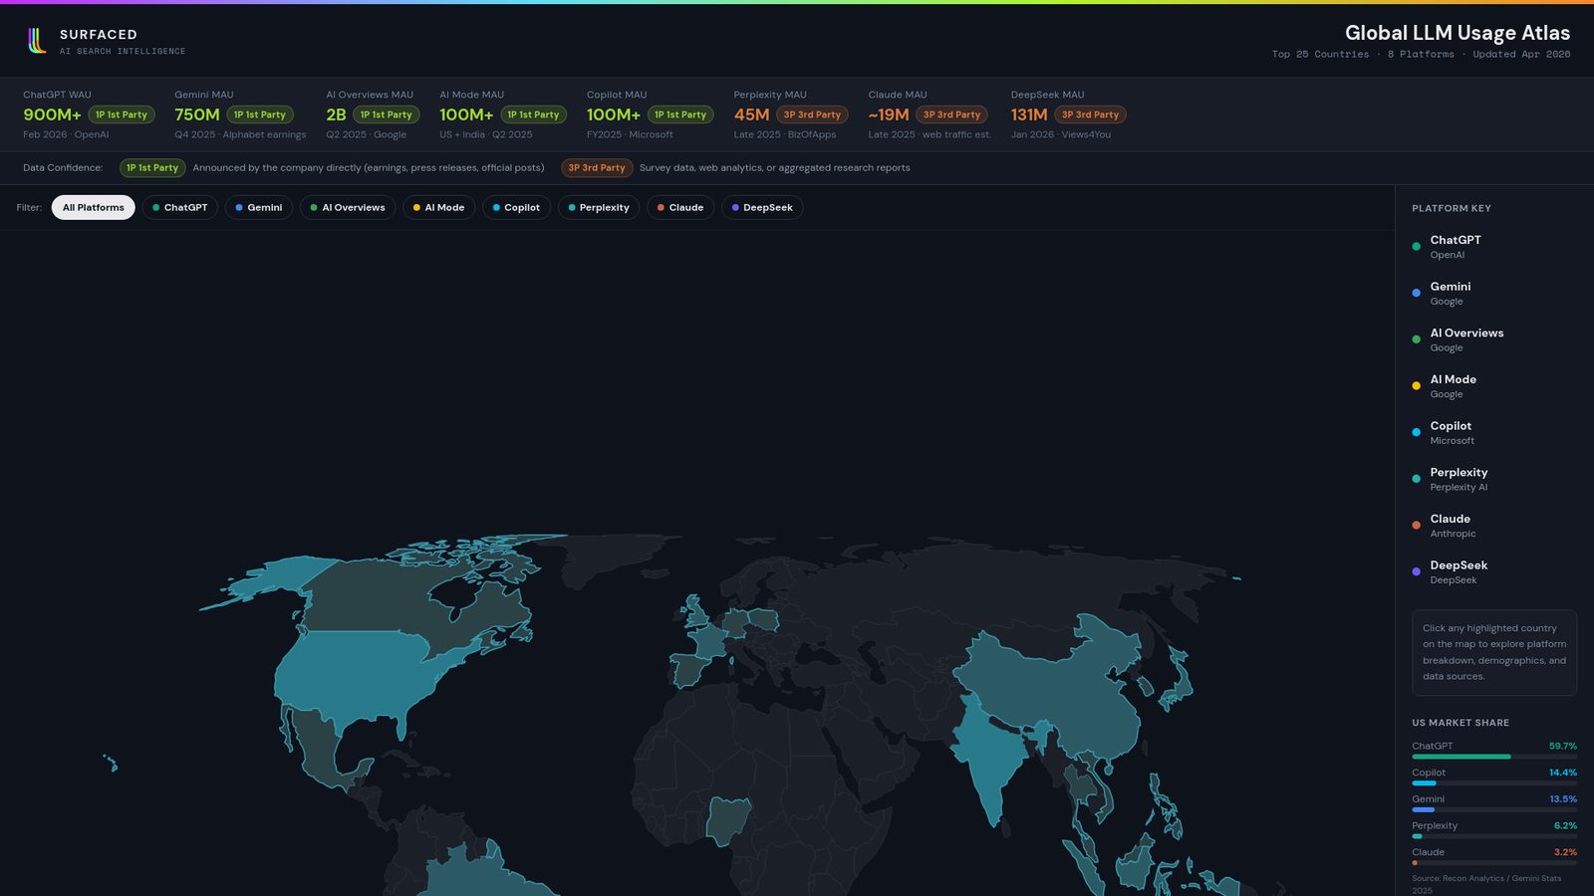Image resolution: width=1594 pixels, height=896 pixels.
Task: Click the purple DeepSeek dot in Platform Key
Action: (1417, 571)
